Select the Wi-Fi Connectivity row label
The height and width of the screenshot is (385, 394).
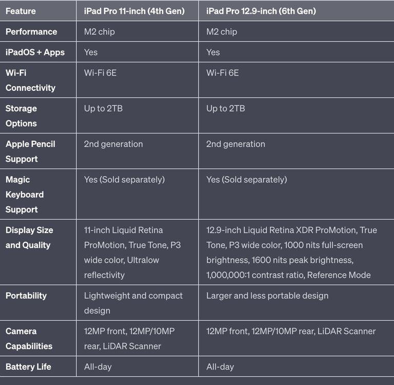click(30, 81)
